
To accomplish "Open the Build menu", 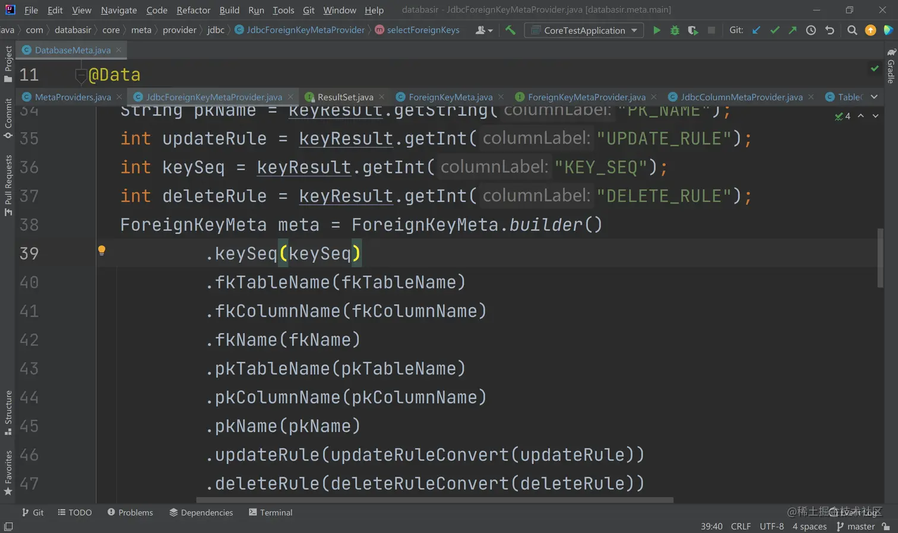I will coord(229,10).
